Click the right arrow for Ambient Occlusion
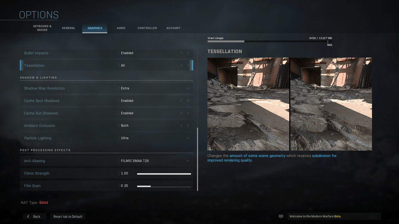399x224 pixels. point(188,126)
